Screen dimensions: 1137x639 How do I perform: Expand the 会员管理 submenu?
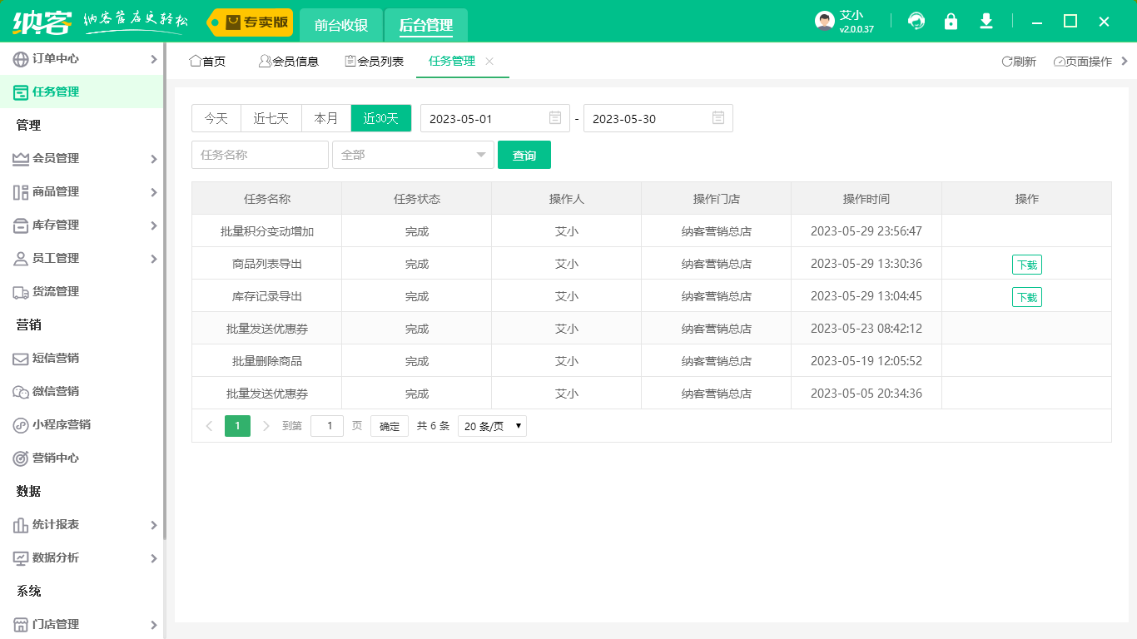pos(52,158)
